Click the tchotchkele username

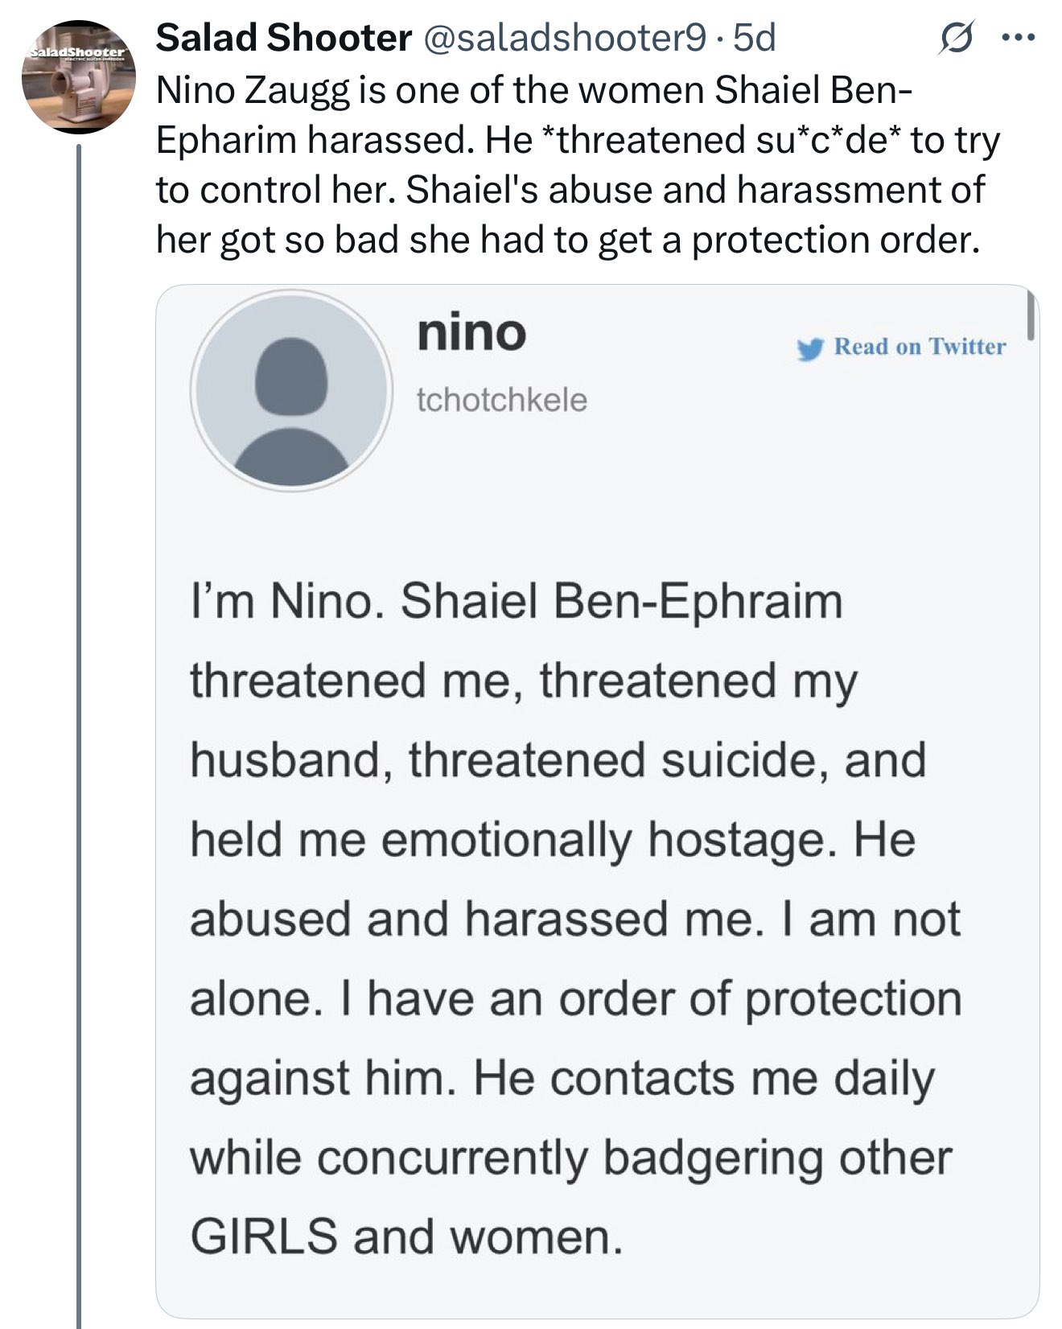point(501,400)
